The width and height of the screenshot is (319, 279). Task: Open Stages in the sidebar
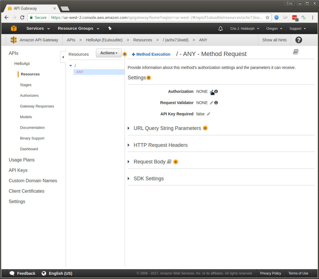(x=26, y=85)
